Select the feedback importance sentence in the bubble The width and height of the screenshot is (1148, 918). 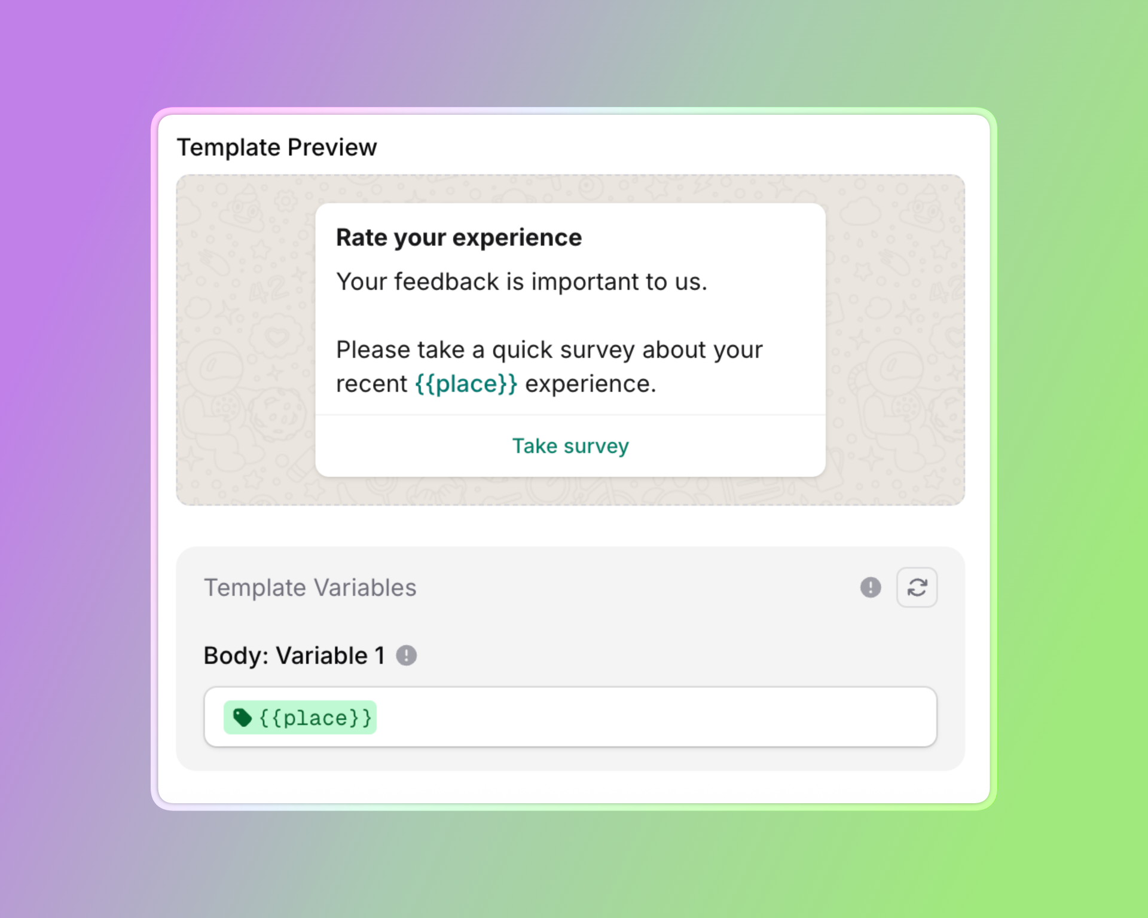pyautogui.click(x=522, y=281)
